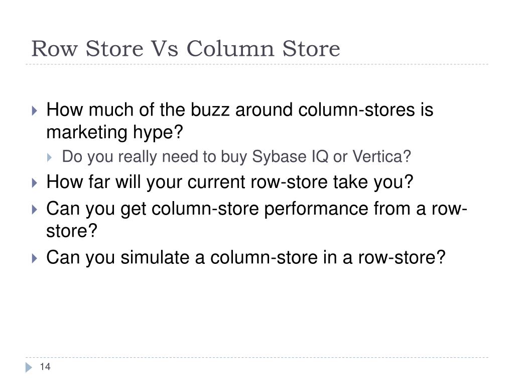
Task: Click the line "How far will your current row-store take you?"
Action: click(230, 182)
